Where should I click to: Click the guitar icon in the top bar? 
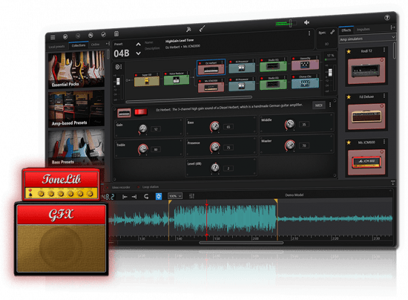coord(202,28)
